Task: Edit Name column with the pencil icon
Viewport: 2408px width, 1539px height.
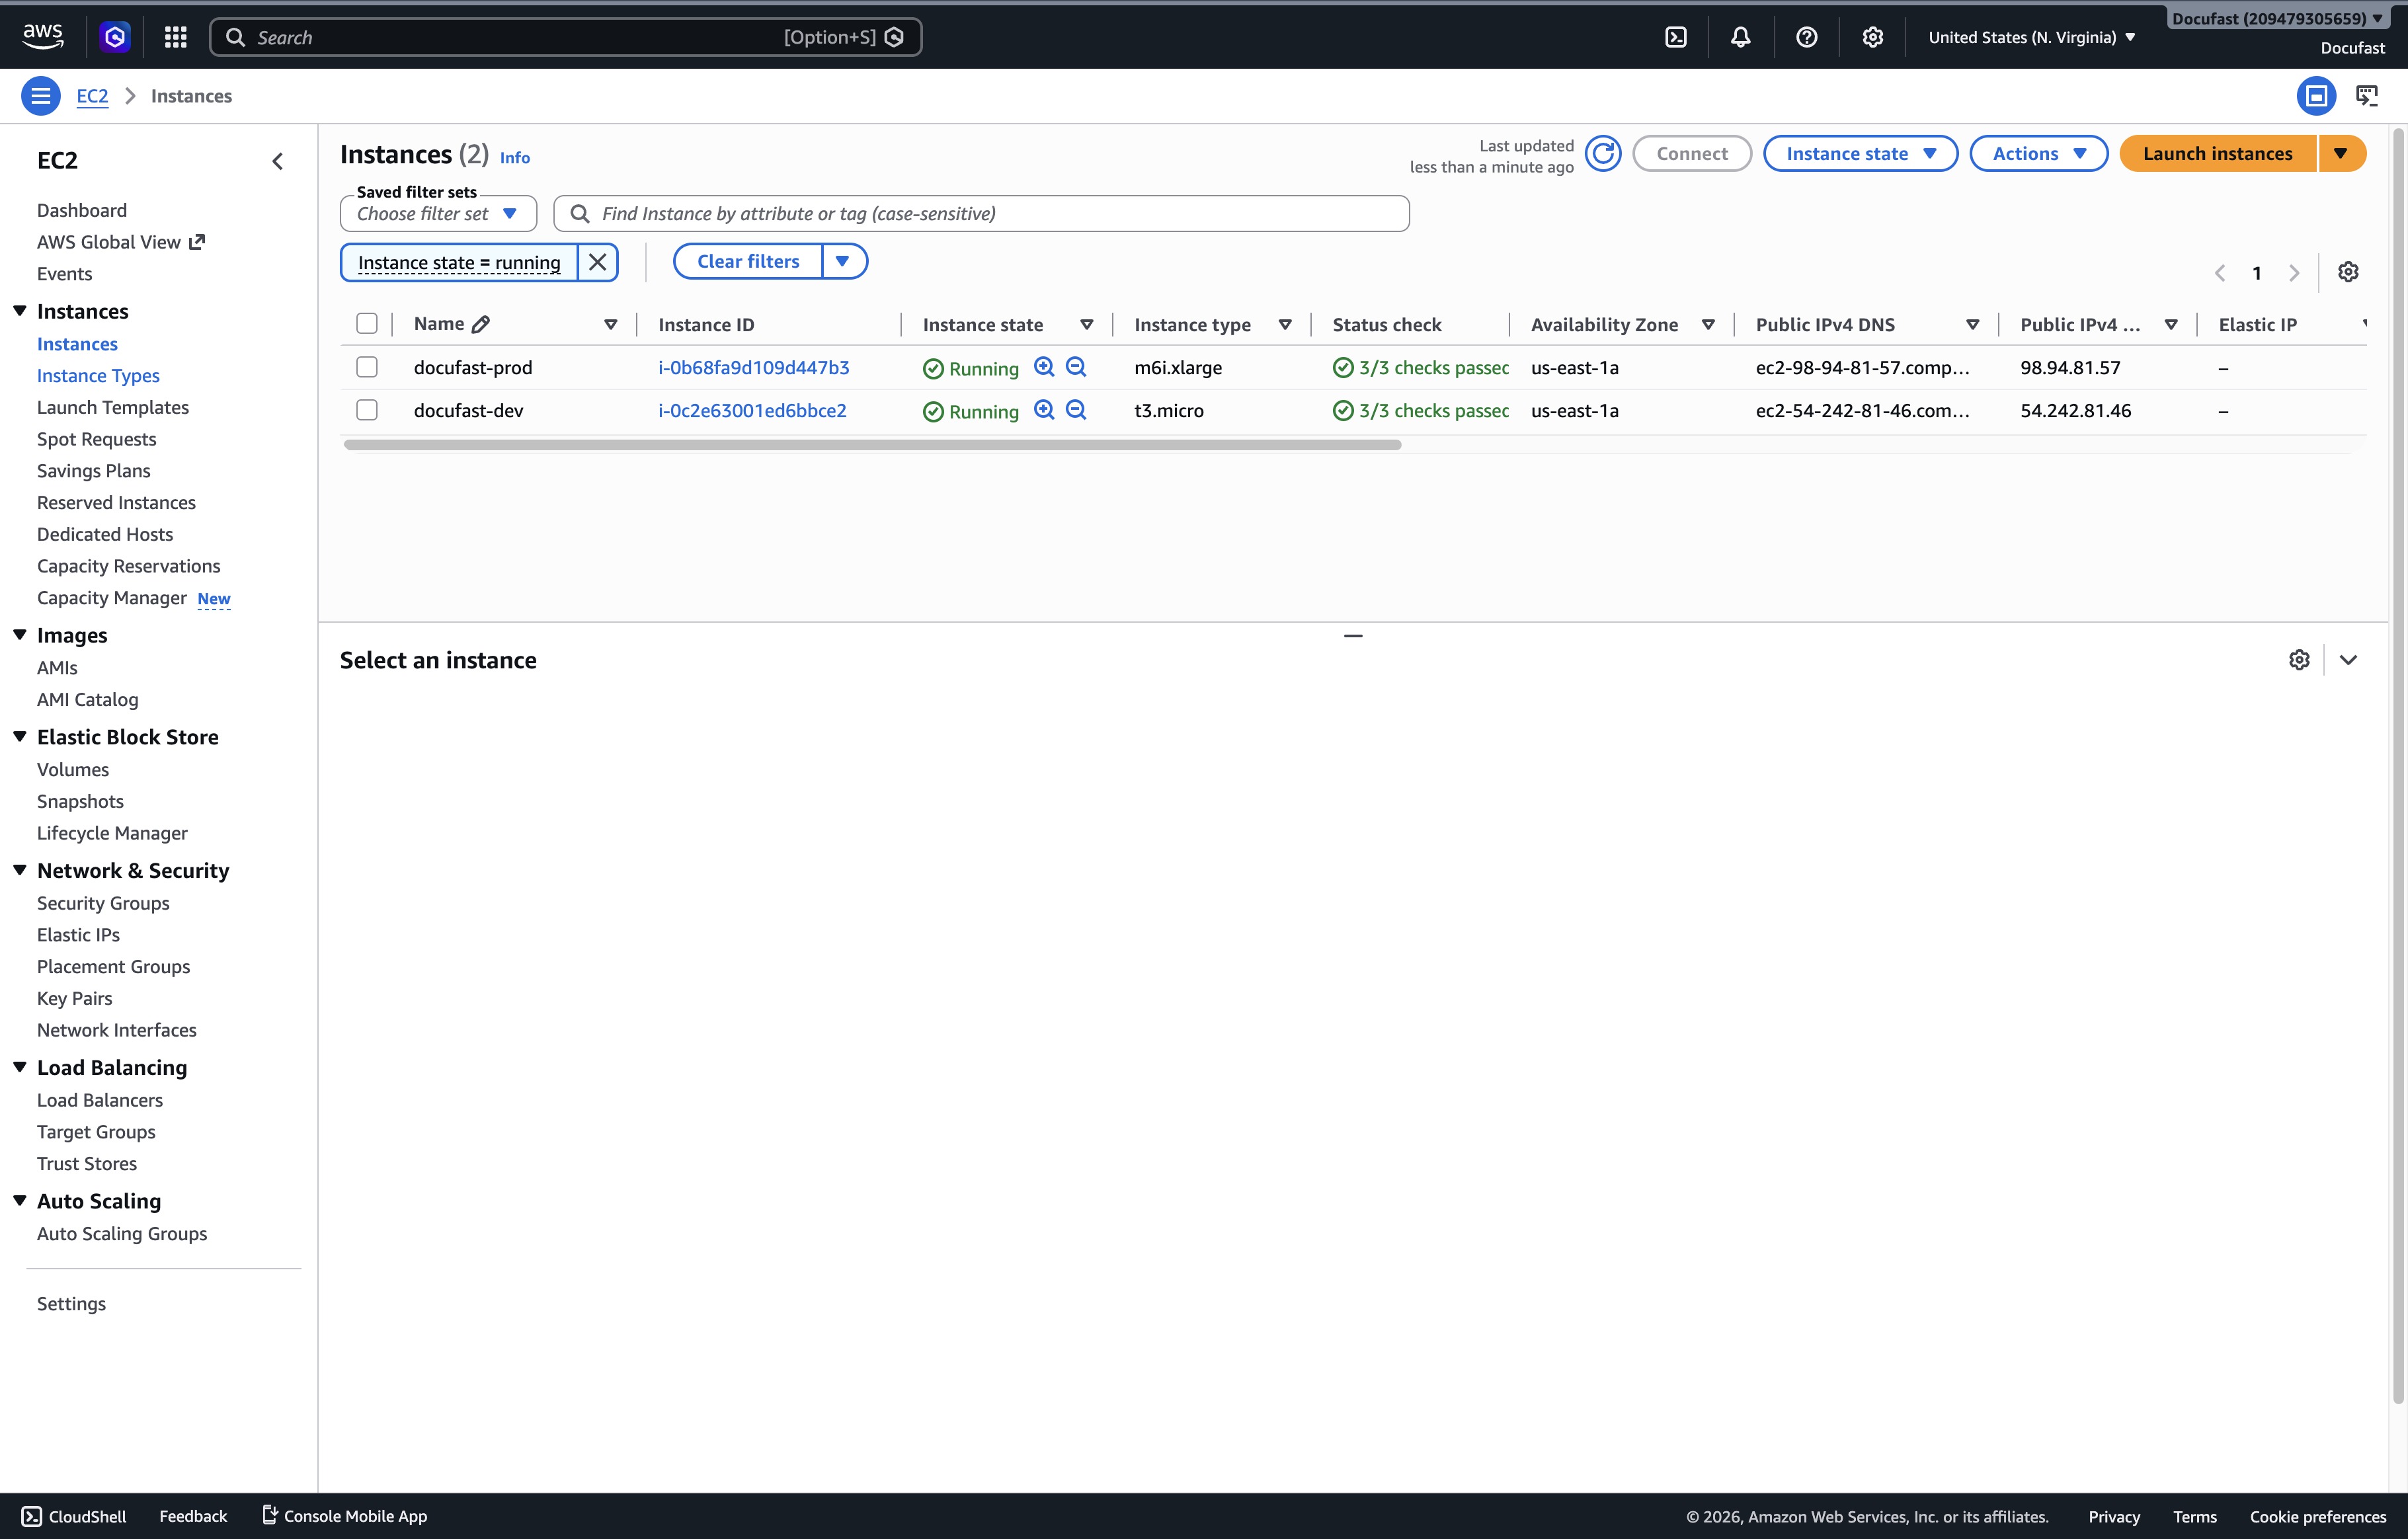Action: point(481,324)
